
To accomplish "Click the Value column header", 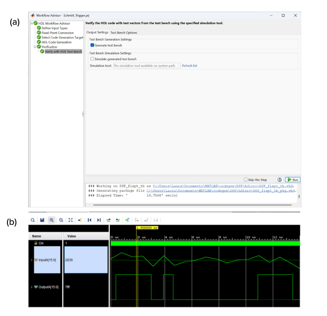I will 71,236.
